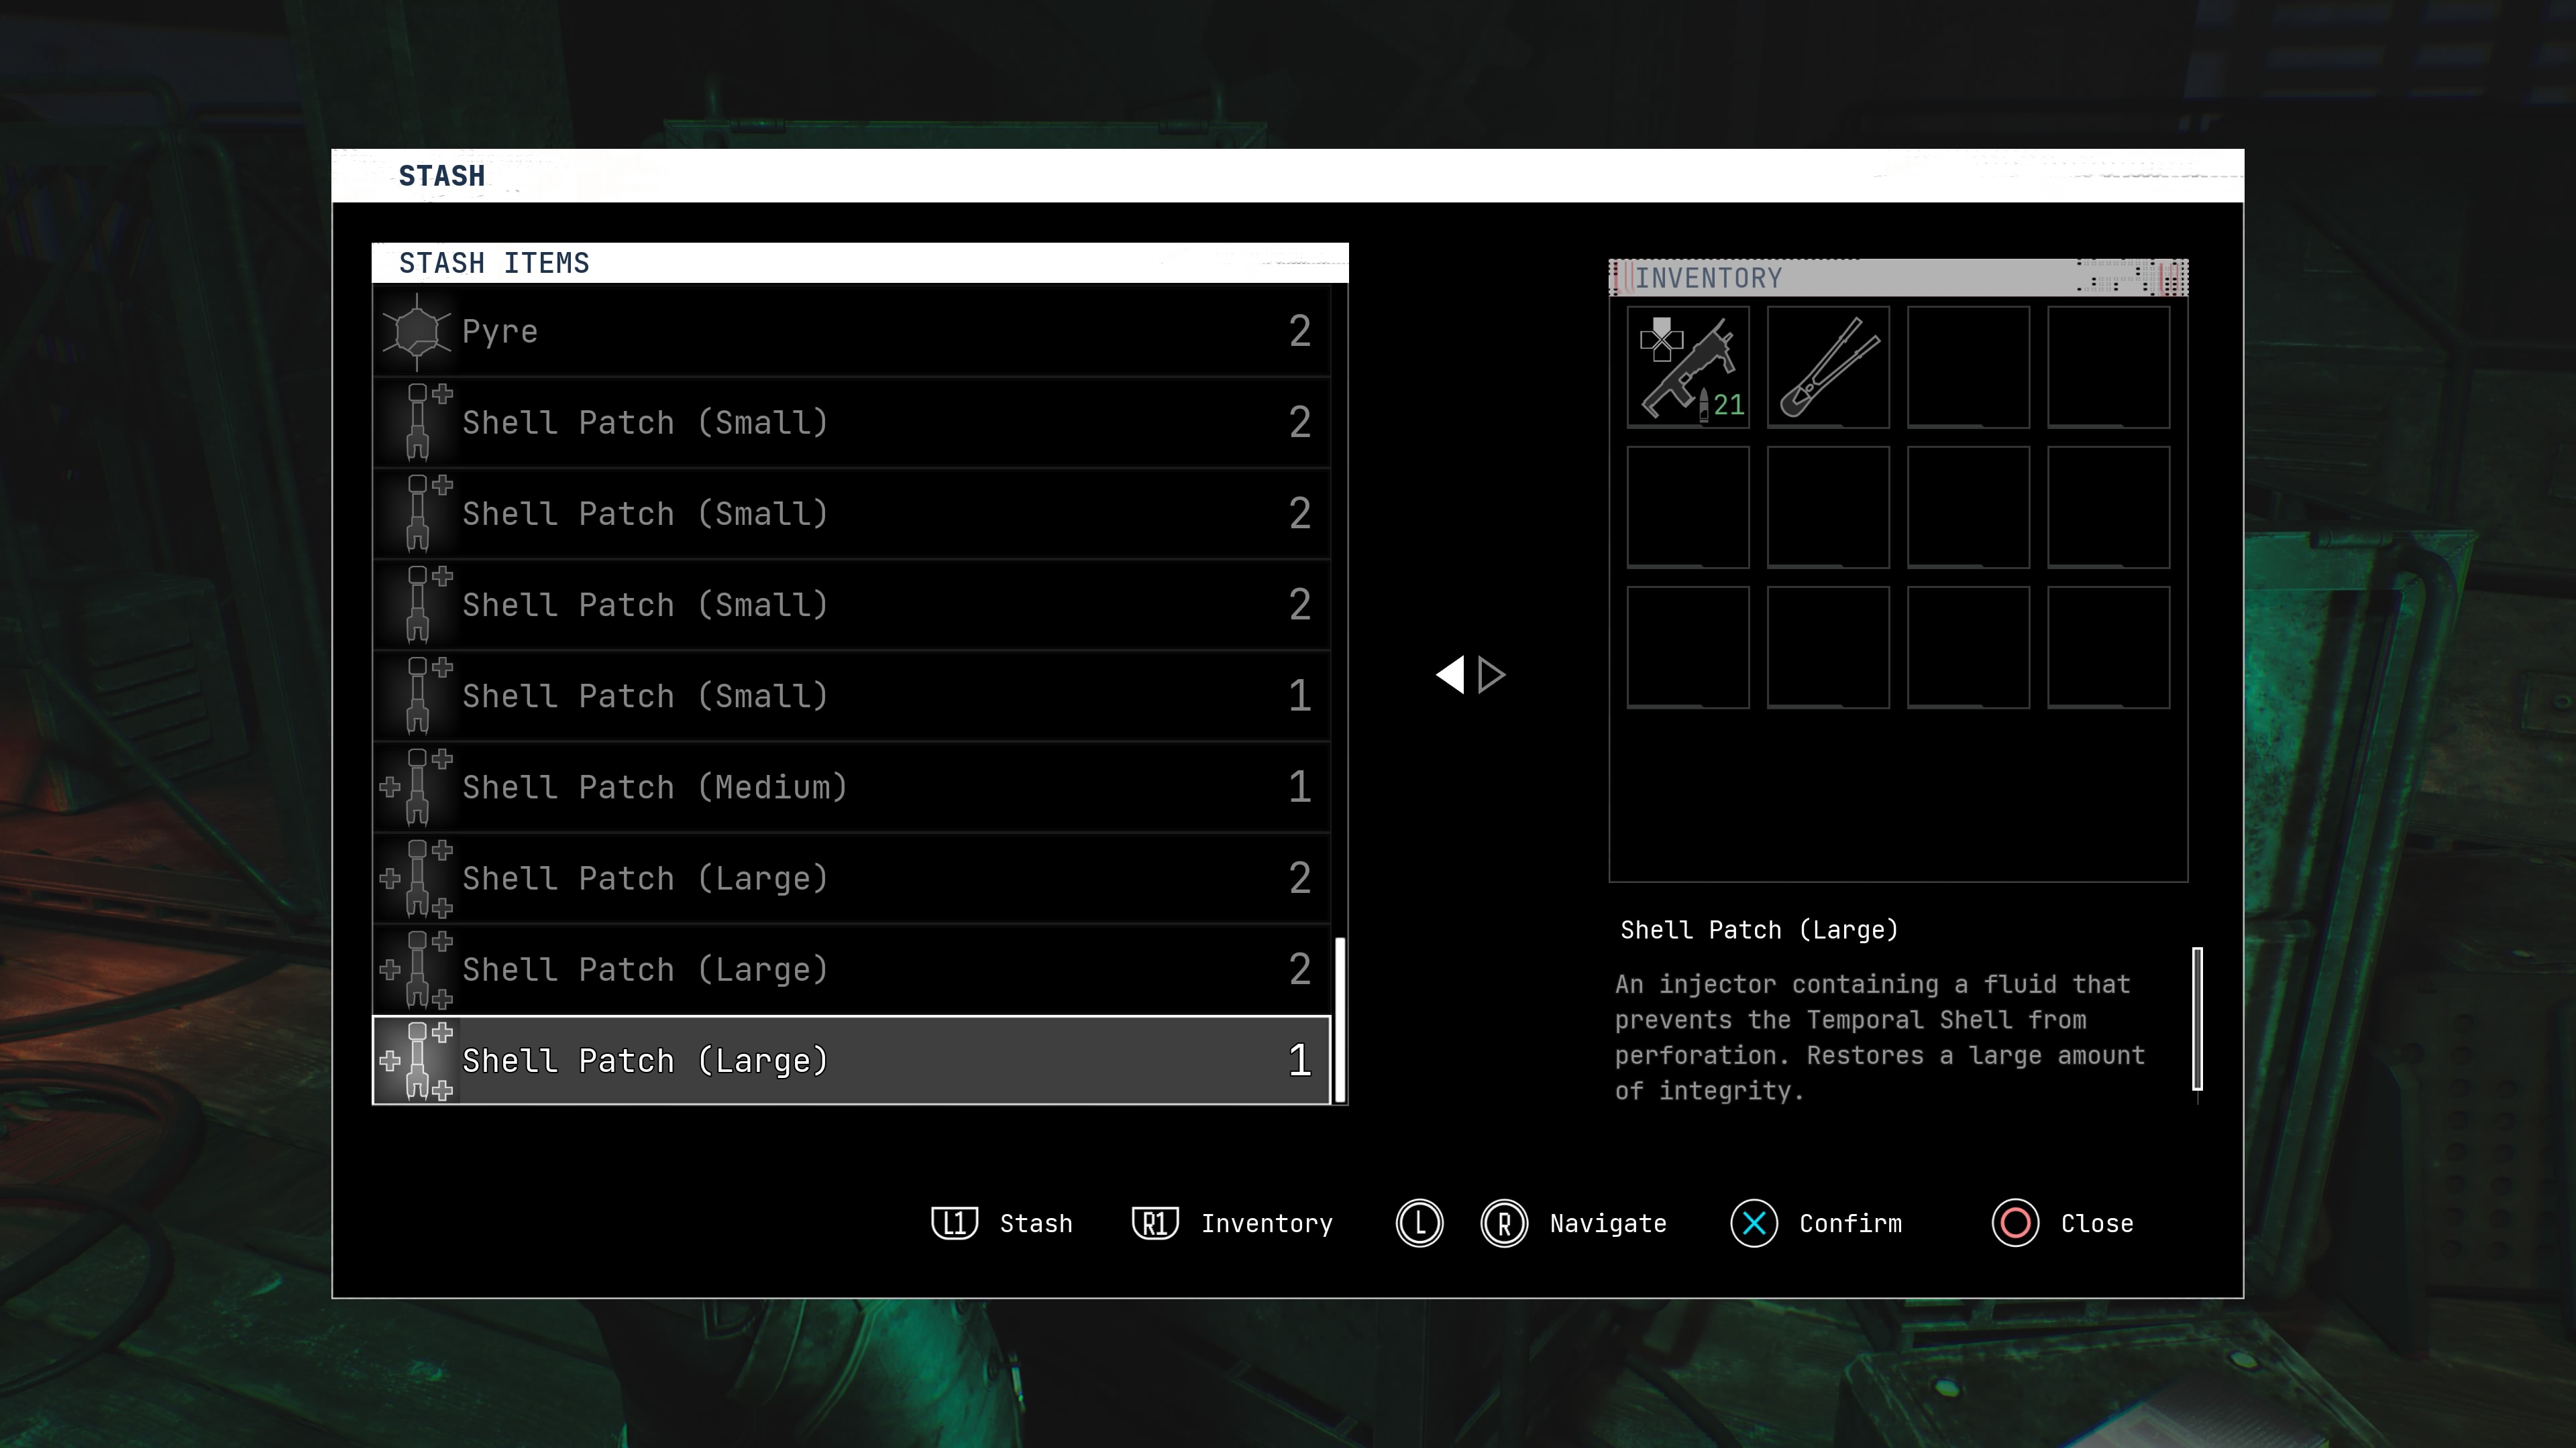This screenshot has height=1448, width=2576.
Task: Click the Close text button
Action: click(x=2096, y=1223)
